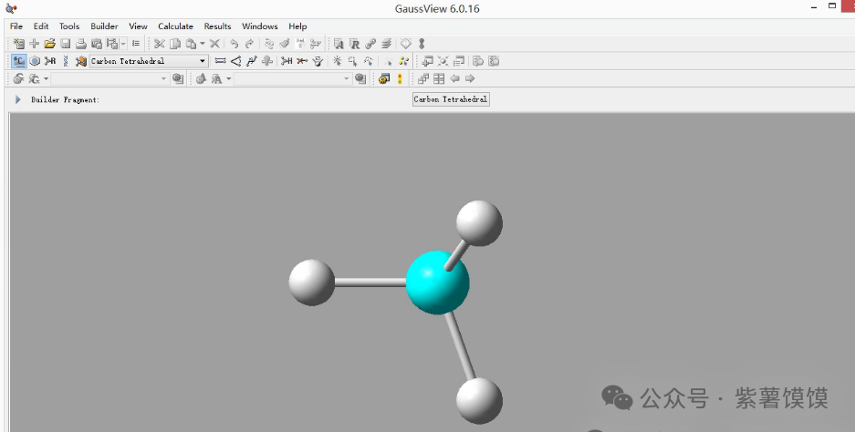Open the Results menu
Viewport: 855px width, 432px height.
point(217,26)
